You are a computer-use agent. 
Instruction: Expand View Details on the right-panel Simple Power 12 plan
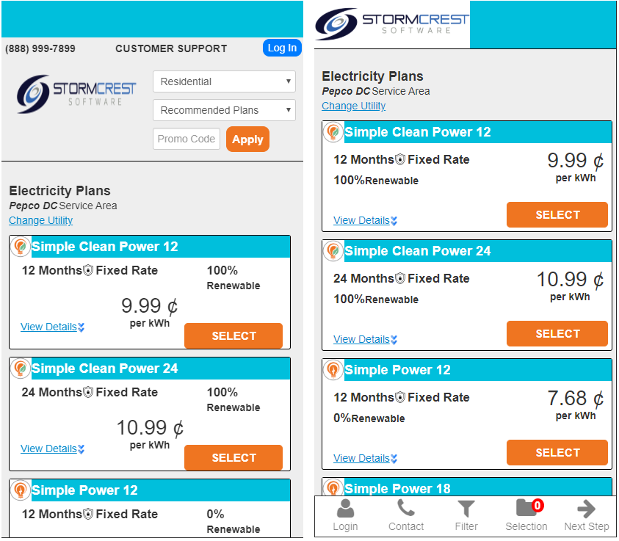(365, 458)
